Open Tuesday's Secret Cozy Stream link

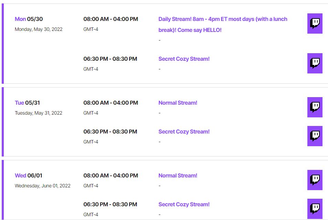[x=184, y=132]
